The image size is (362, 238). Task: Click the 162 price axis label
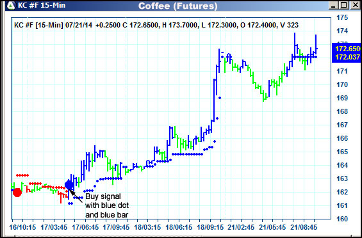coord(342,192)
